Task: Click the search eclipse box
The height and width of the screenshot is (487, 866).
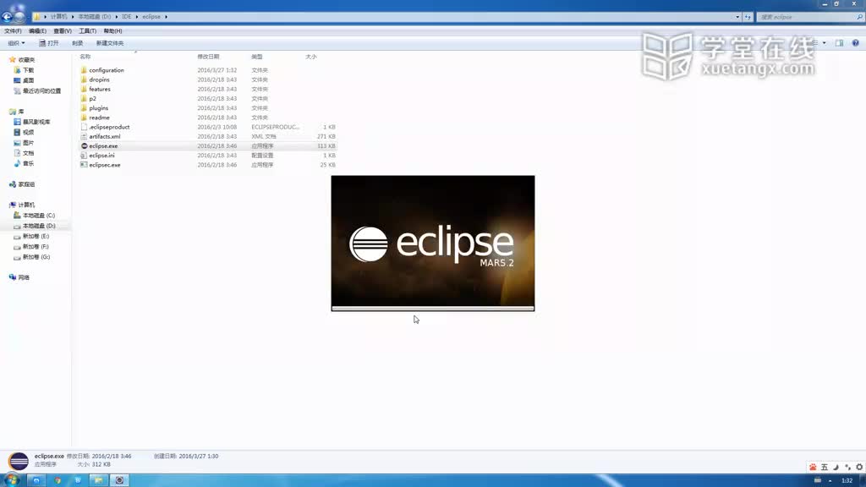Action: pyautogui.click(x=809, y=17)
